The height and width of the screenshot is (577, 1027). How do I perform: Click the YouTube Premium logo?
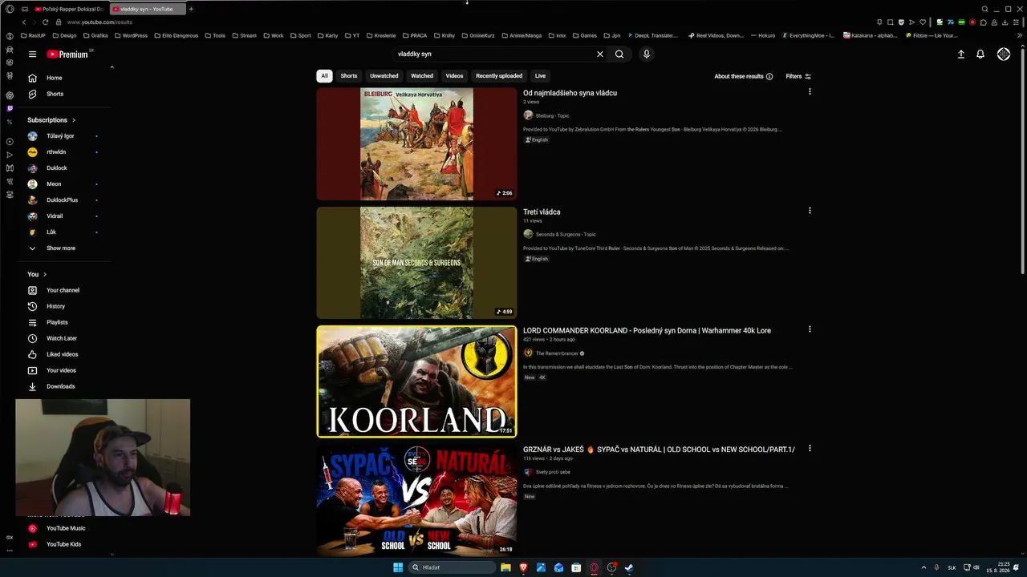point(67,54)
